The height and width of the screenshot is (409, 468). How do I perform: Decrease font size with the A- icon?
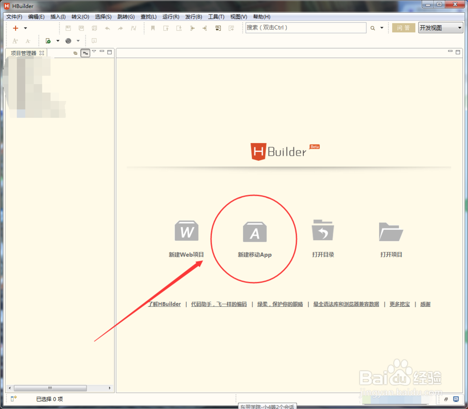point(28,41)
